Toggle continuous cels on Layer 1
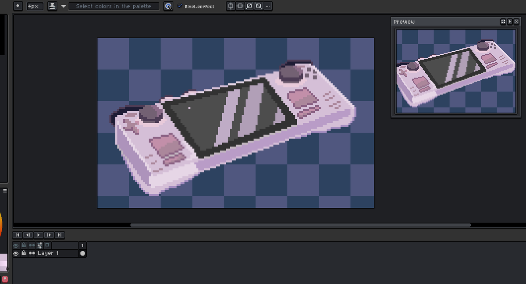 [x=32, y=253]
